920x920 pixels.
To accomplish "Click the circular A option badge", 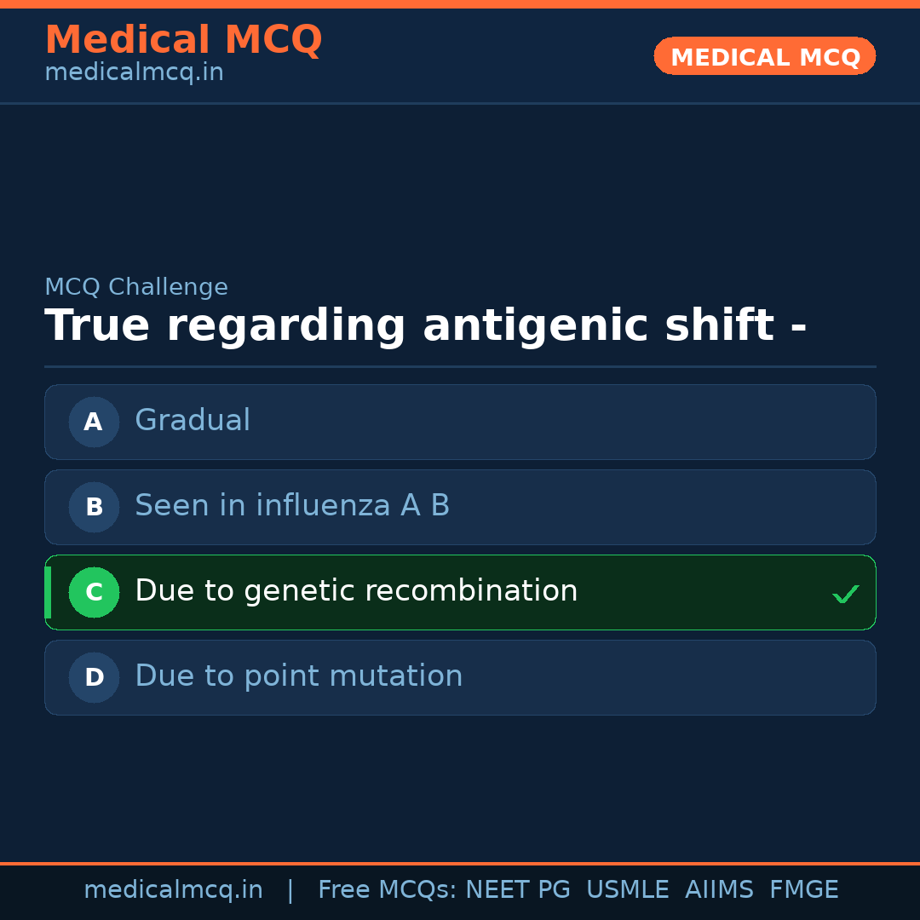I will click(94, 422).
